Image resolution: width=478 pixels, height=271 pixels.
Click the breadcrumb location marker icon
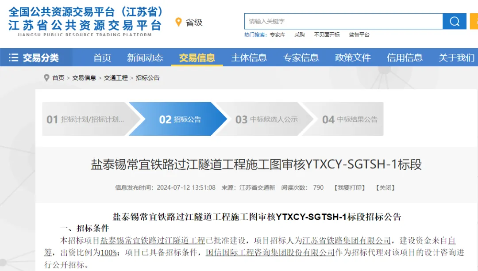(46, 78)
